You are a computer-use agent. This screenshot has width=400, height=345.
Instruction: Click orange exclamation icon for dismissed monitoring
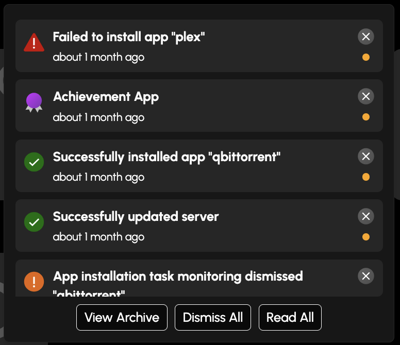[34, 282]
